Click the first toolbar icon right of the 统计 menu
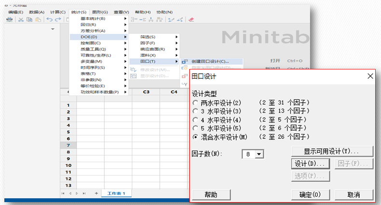Viewport: 381px width, 205px height. point(134,20)
